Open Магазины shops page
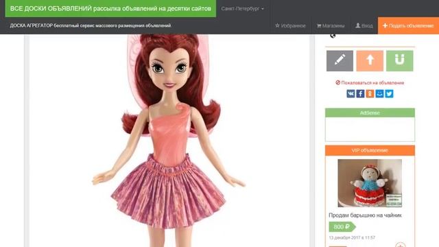The height and width of the screenshot is (247, 439). 331,26
